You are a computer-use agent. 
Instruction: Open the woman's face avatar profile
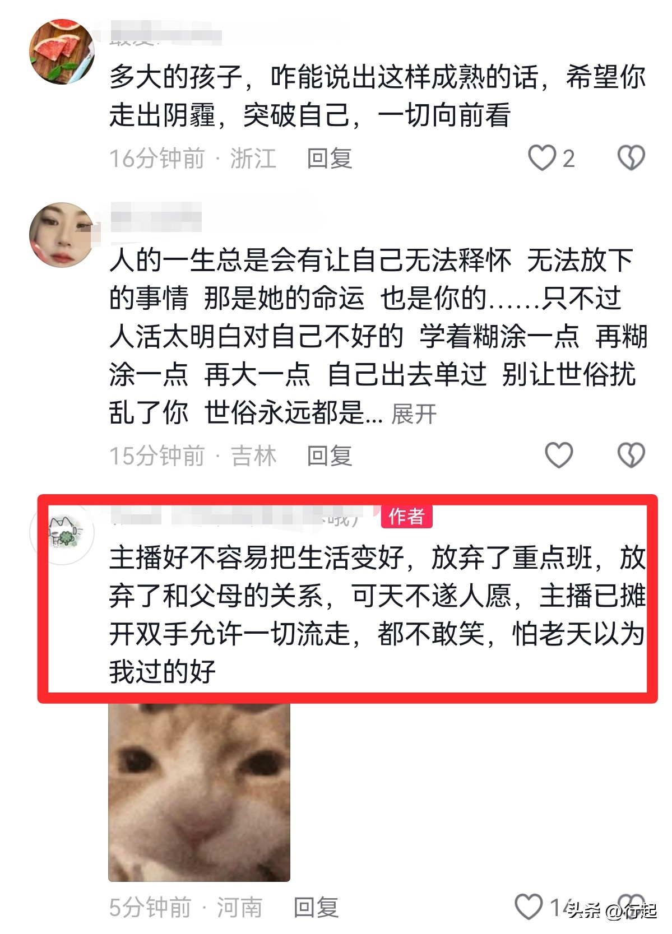pyautogui.click(x=62, y=235)
